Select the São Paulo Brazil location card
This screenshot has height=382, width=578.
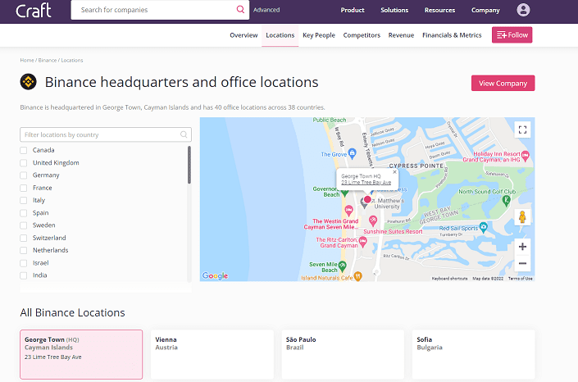pyautogui.click(x=343, y=354)
